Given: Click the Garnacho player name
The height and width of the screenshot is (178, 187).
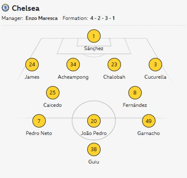Looking at the screenshot, I should pos(149,133).
